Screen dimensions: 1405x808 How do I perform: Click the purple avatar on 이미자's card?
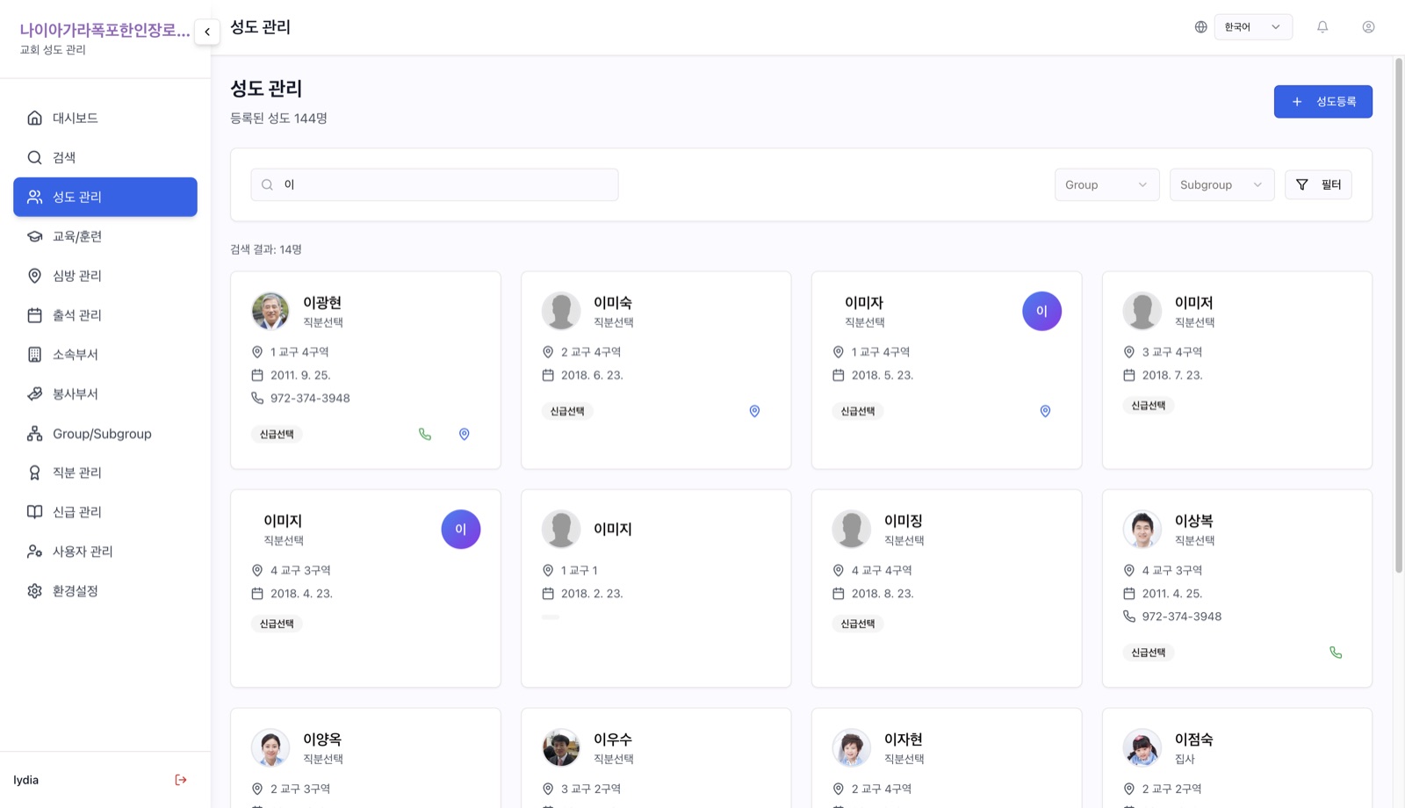click(x=1041, y=311)
